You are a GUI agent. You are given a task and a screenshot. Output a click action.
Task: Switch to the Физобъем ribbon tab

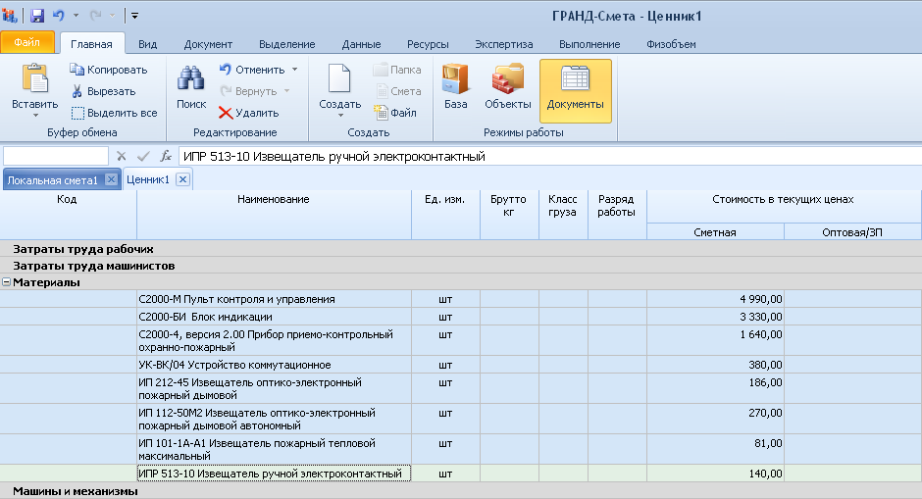pos(671,44)
